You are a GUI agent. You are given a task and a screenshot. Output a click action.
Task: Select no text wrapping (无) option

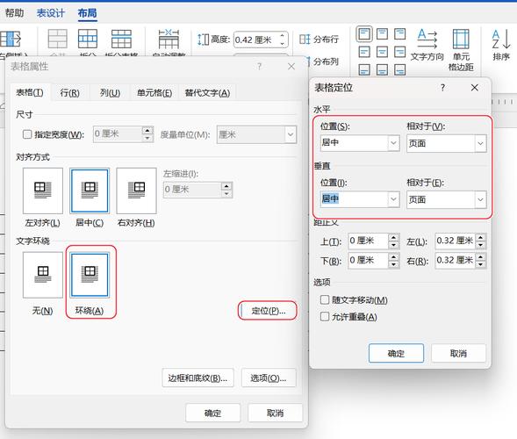tap(43, 275)
